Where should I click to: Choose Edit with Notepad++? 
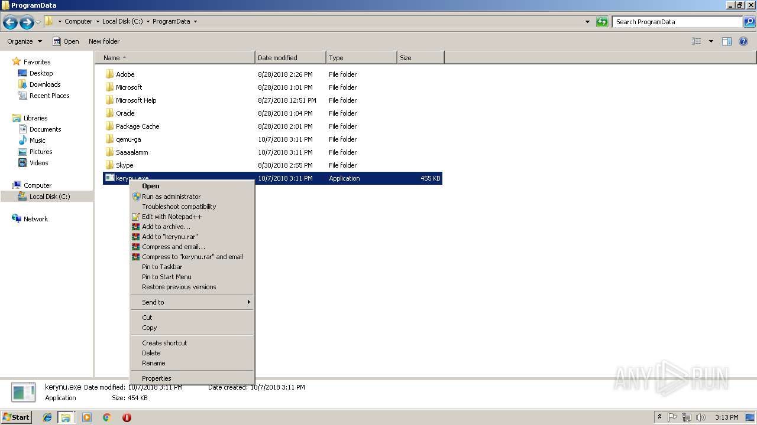click(x=192, y=217)
